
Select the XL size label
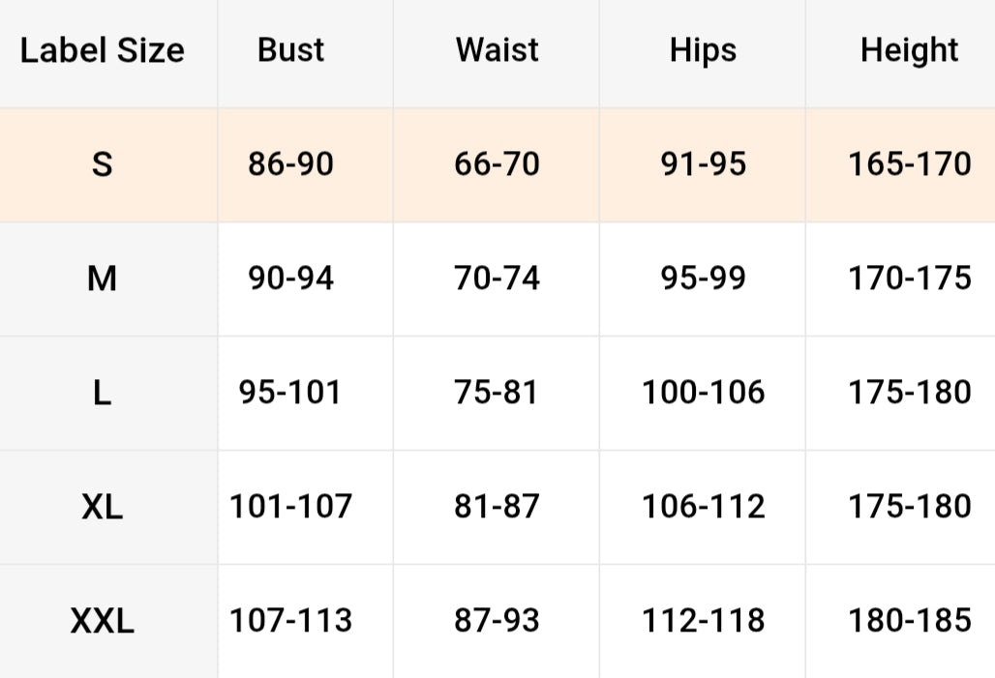pos(102,507)
